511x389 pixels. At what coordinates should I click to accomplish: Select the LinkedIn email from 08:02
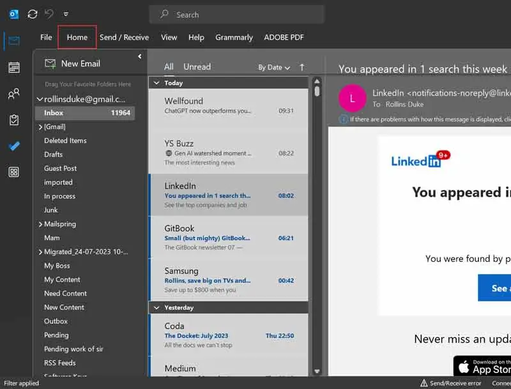pos(228,195)
